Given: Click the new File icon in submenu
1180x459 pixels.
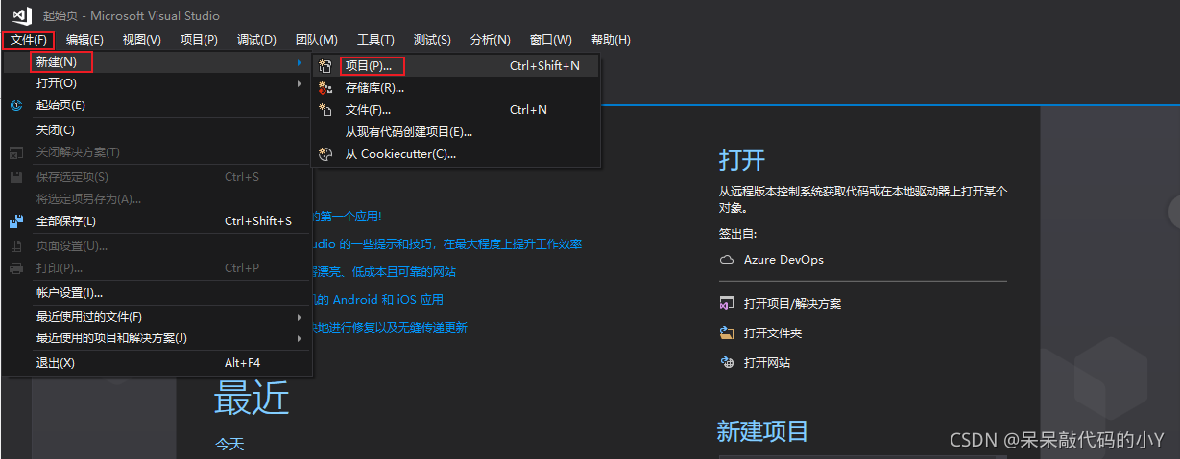Looking at the screenshot, I should [x=325, y=110].
